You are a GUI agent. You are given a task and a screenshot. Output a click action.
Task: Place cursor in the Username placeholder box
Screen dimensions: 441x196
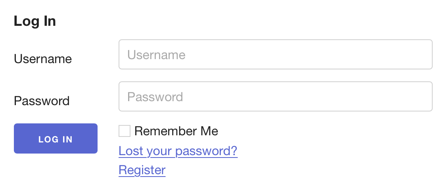[275, 54]
